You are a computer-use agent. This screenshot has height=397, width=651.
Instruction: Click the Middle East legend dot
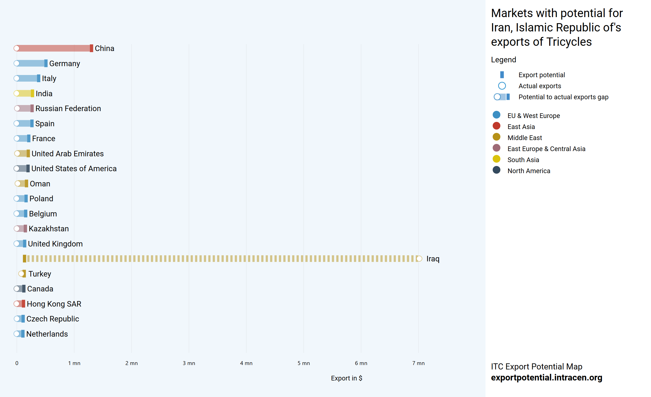(496, 137)
